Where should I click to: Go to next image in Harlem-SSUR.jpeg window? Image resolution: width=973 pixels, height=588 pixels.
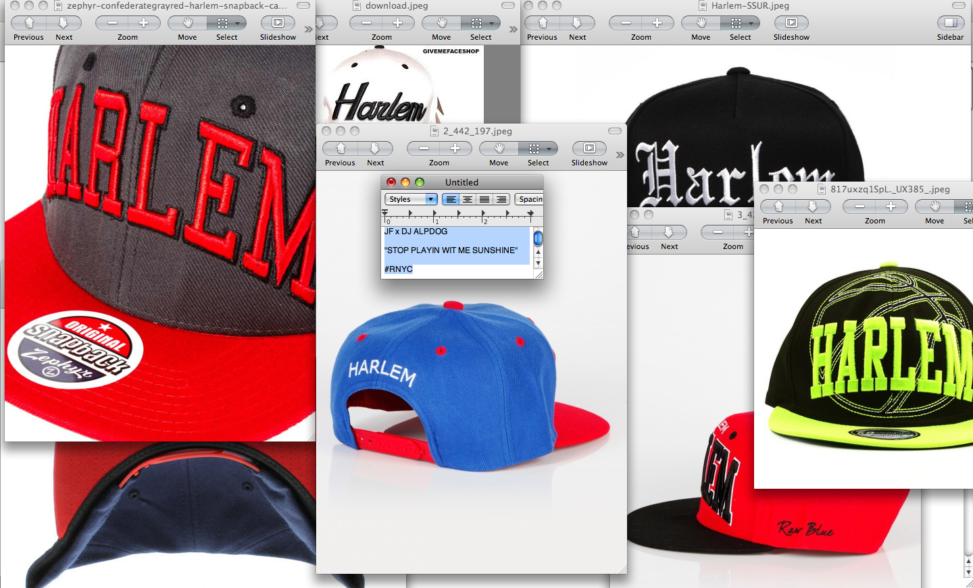click(x=577, y=23)
